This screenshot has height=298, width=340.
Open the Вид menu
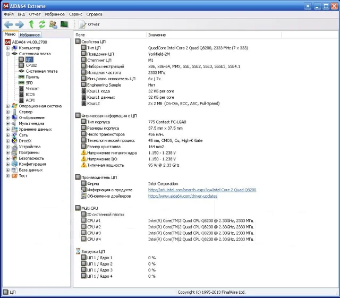click(x=21, y=14)
